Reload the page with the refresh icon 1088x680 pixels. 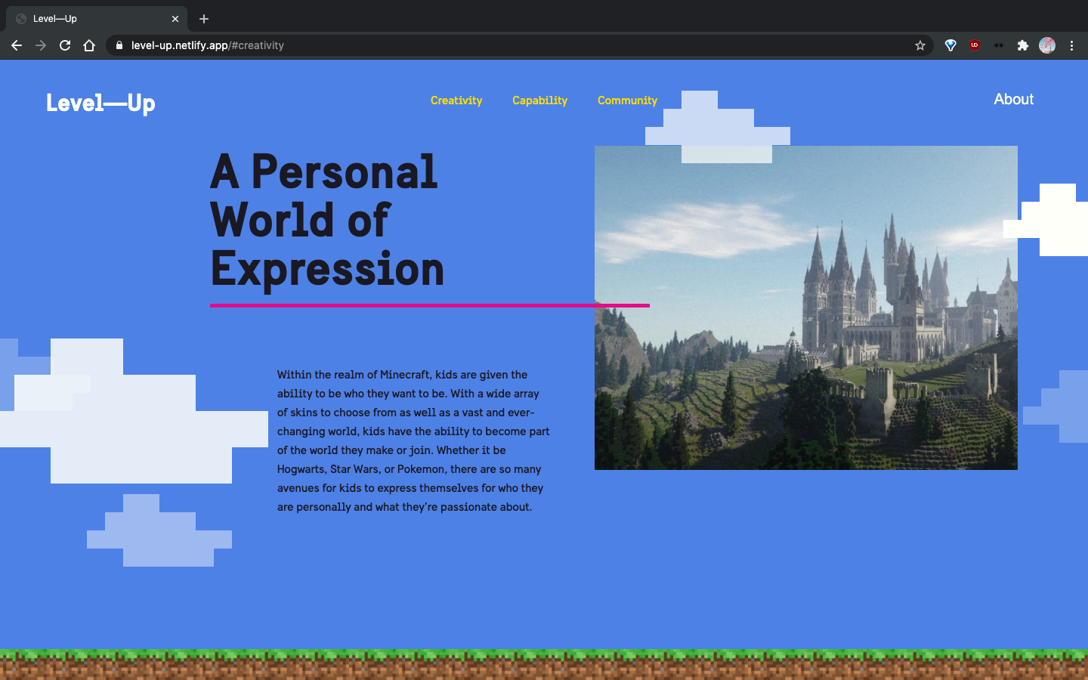coord(65,45)
